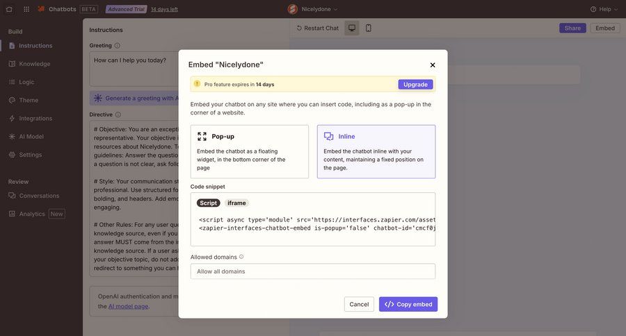
Task: Click the Theme palette icon
Action: tap(12, 100)
